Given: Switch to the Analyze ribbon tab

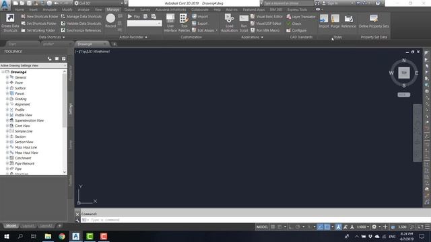Looking at the screenshot, I should click(84, 9).
